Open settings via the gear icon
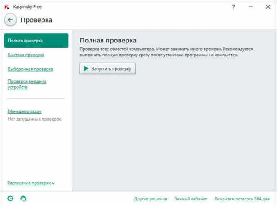 pos(11,199)
